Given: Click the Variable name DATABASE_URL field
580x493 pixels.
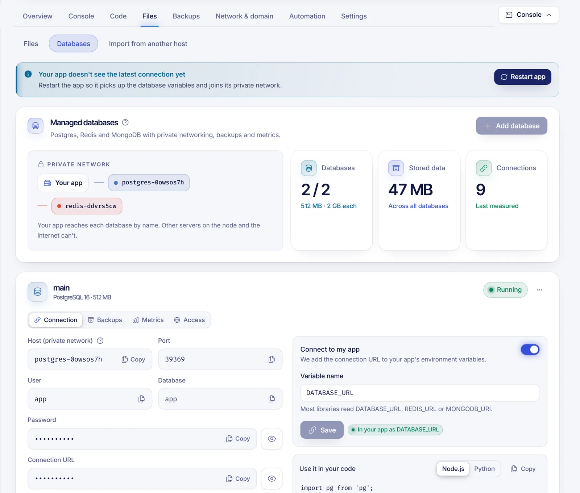Looking at the screenshot, I should click(x=420, y=393).
